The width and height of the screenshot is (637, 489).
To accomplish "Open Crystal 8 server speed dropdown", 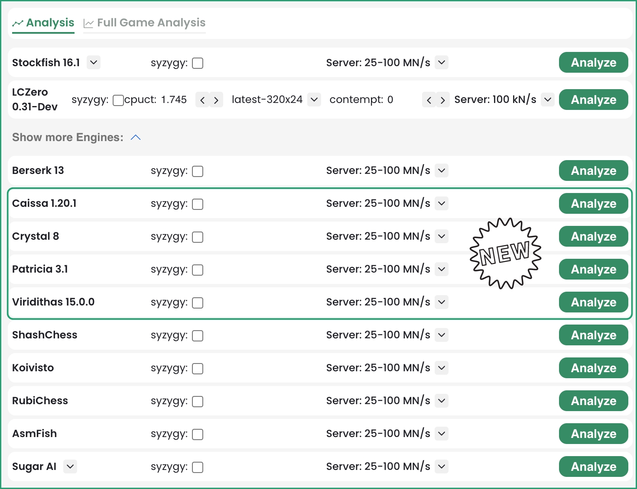I will tap(442, 236).
